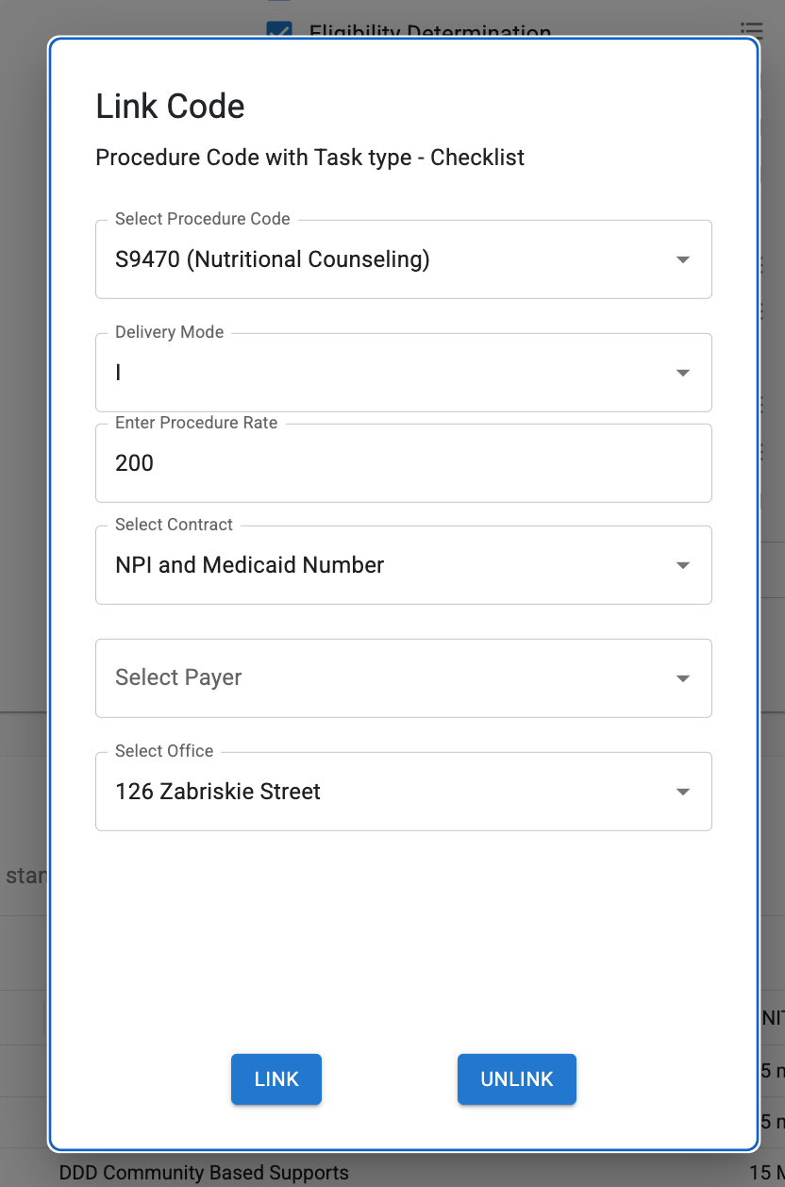Select the DDD Community Based Supports row
The height and width of the screenshot is (1187, 785).
pos(204,1174)
